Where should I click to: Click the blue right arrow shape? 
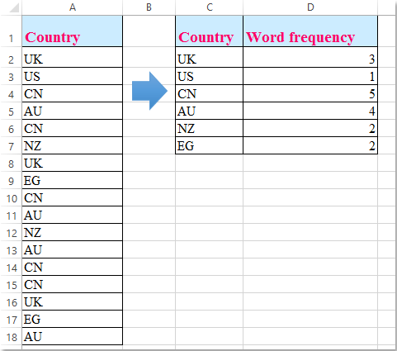[x=149, y=91]
